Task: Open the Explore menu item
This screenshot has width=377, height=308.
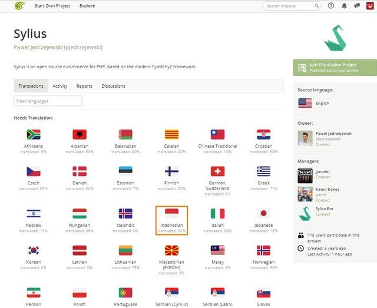Action: 87,6
